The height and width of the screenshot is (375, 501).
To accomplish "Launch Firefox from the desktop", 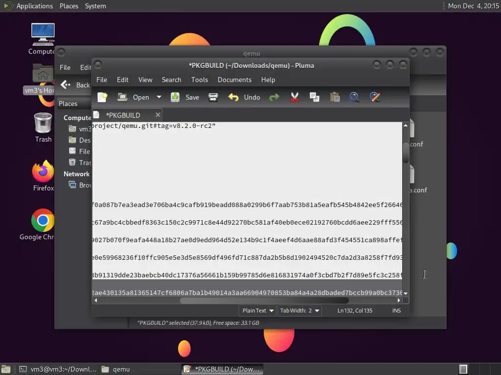I will point(43,176).
